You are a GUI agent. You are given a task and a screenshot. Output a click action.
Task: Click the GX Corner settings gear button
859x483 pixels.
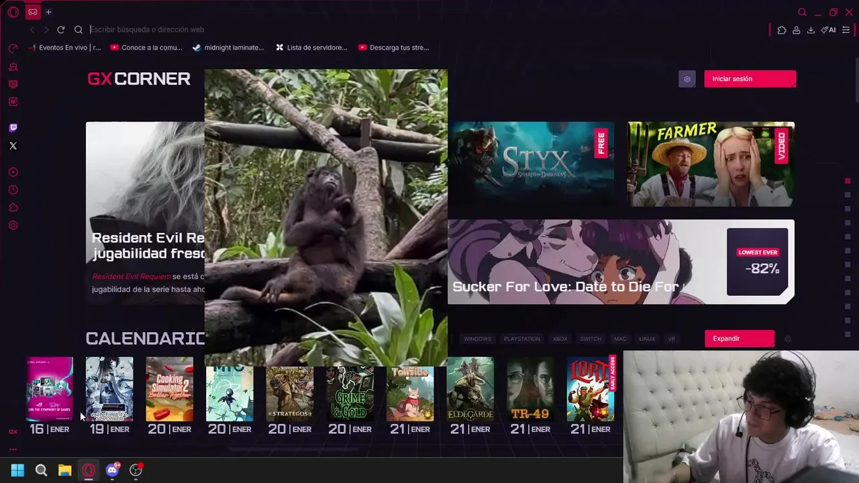[x=687, y=79]
